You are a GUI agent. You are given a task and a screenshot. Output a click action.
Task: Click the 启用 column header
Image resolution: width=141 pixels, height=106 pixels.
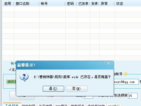[x=8, y=4]
